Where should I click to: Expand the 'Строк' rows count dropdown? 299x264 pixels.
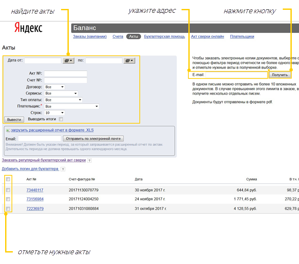55,113
